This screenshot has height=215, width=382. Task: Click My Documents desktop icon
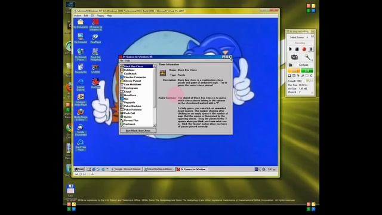[x=81, y=24]
